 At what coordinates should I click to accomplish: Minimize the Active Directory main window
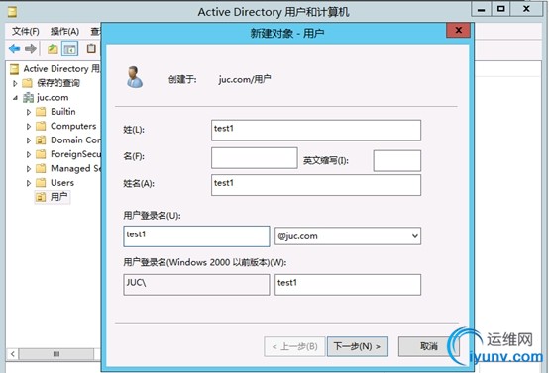tap(482, 9)
